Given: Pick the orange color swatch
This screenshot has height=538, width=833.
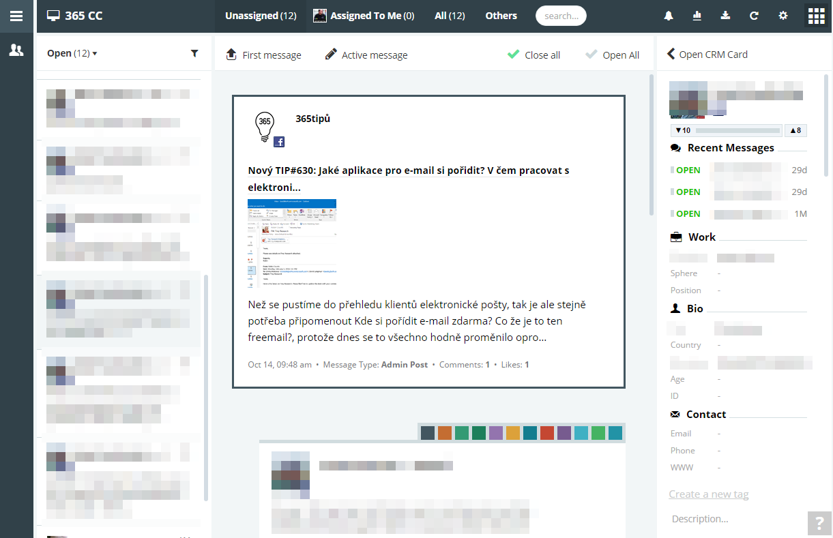Looking at the screenshot, I should point(445,433).
